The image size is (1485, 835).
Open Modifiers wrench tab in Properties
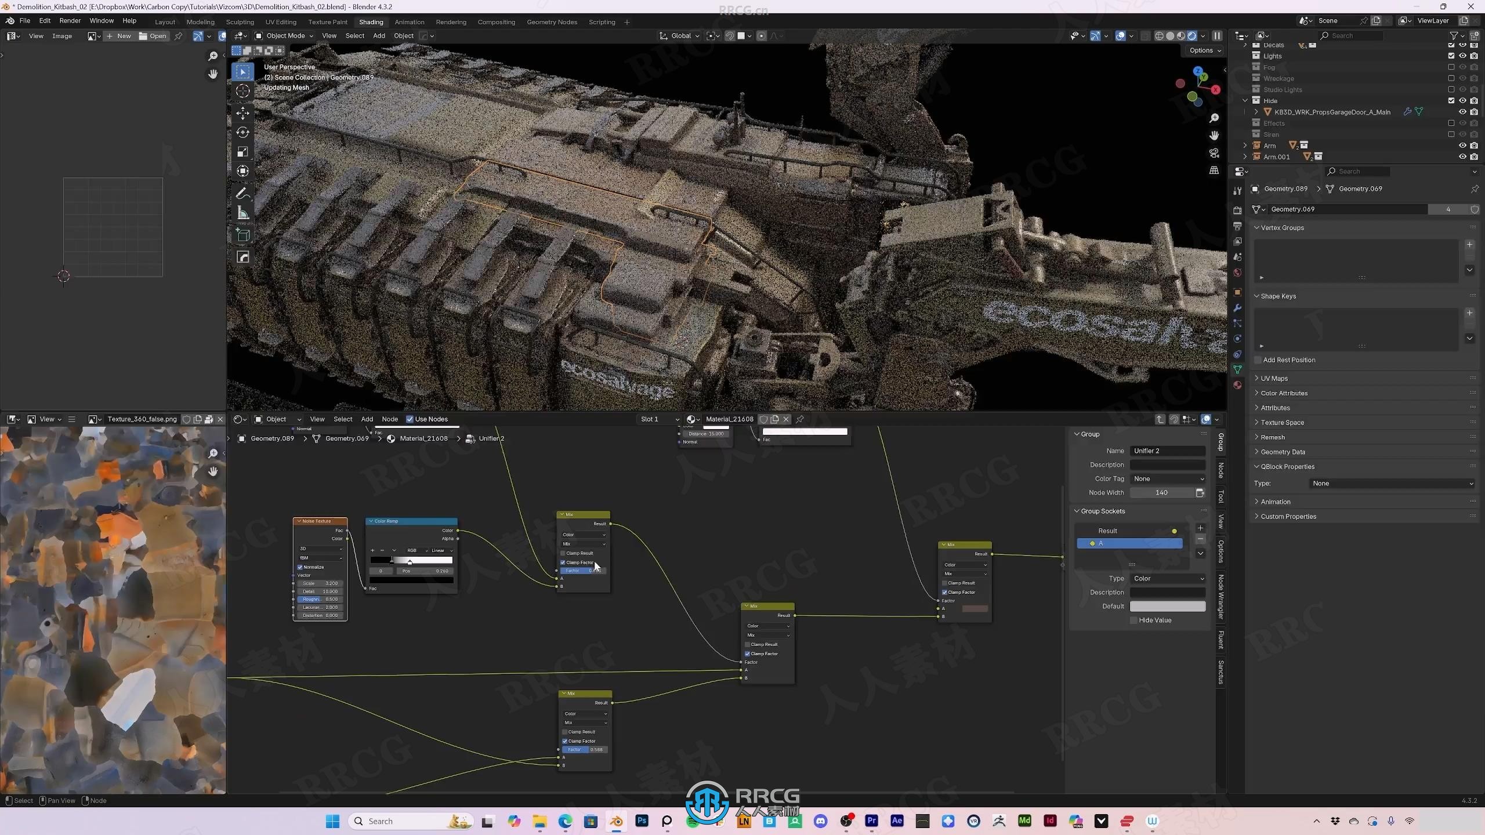tap(1237, 308)
